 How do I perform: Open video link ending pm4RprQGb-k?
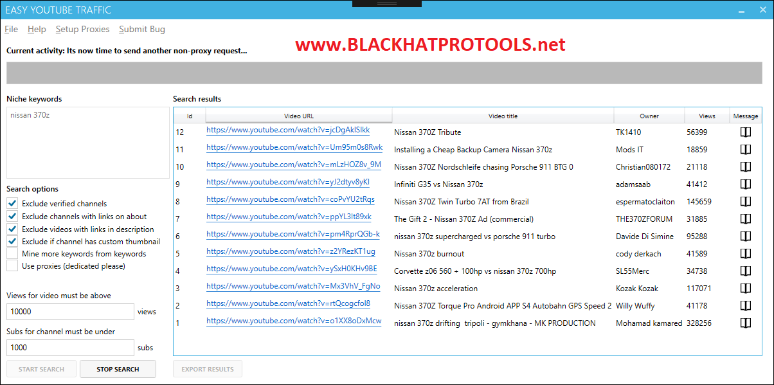pyautogui.click(x=293, y=235)
